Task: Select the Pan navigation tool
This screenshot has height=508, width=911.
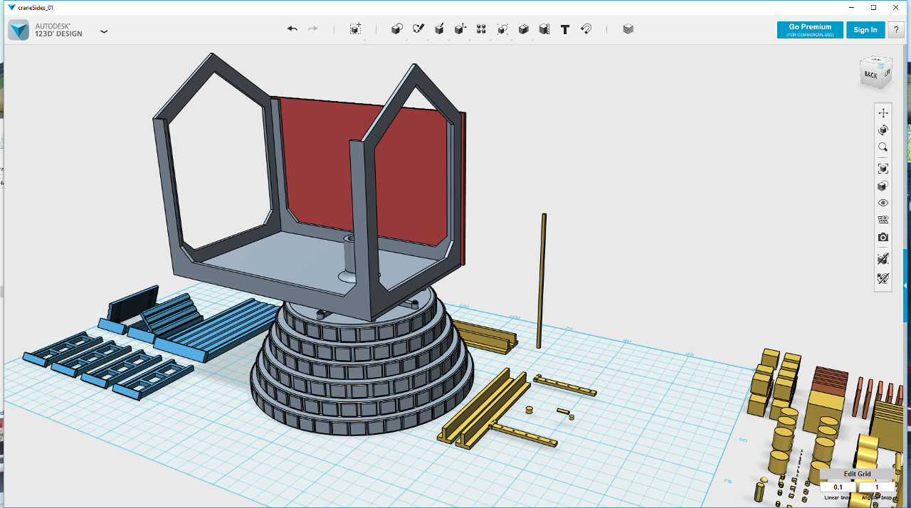Action: tap(883, 113)
